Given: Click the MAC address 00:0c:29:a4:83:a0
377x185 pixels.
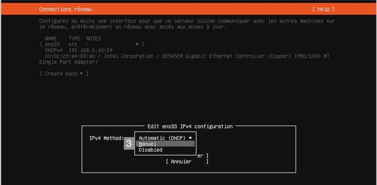Looking at the screenshot, I should pyautogui.click(x=70, y=56).
